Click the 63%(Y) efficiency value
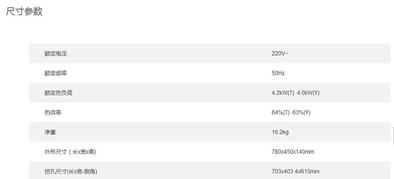This screenshot has height=179, width=394. [x=302, y=113]
